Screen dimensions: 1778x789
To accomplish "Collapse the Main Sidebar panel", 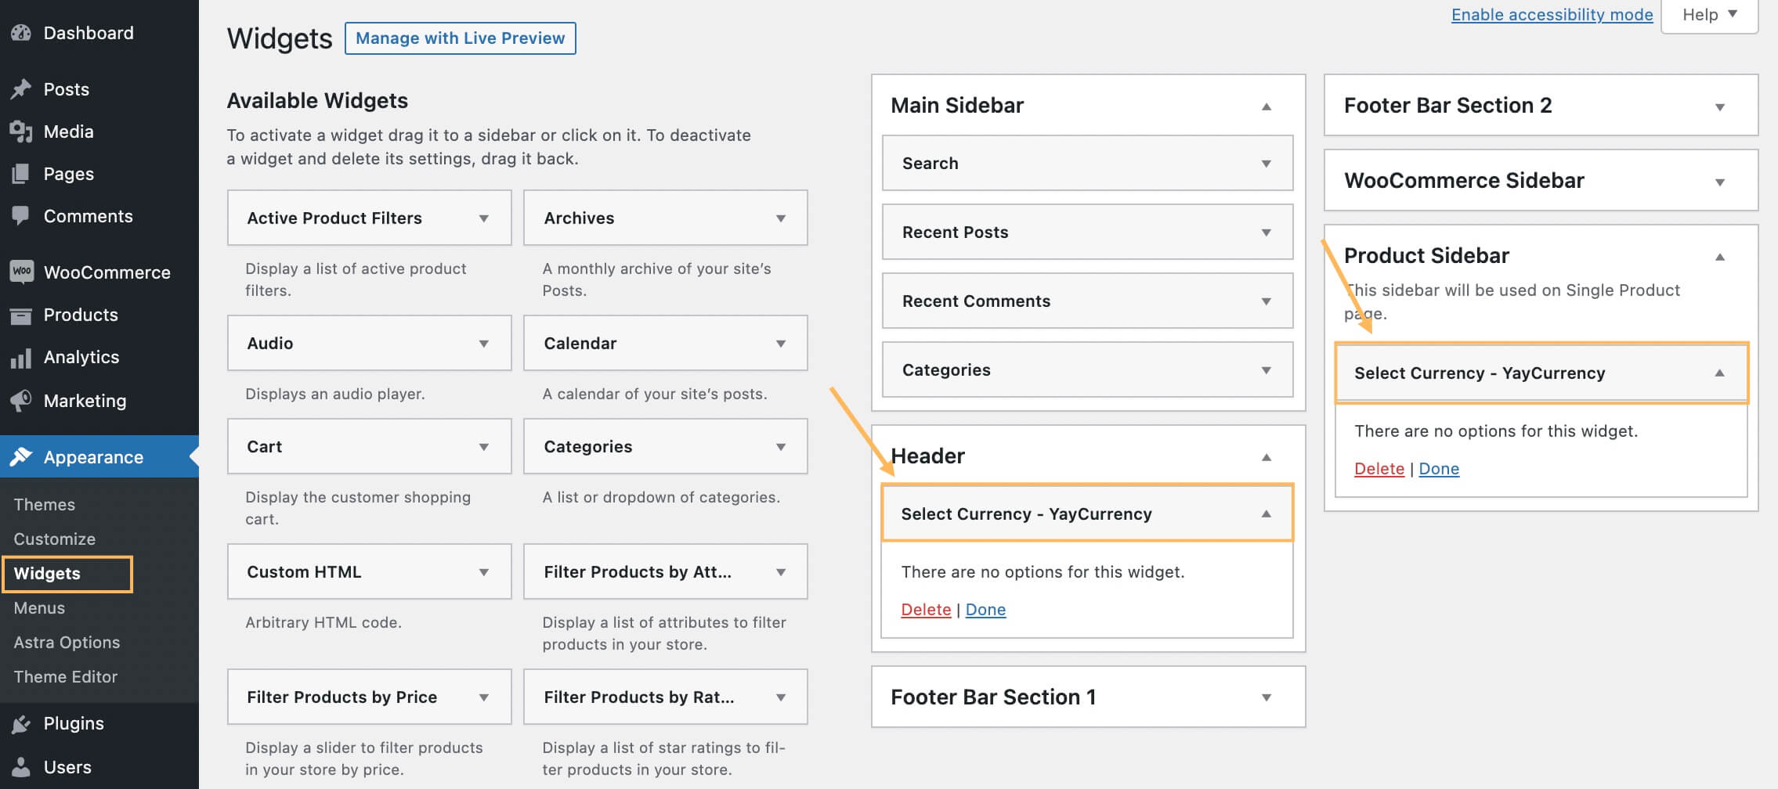I will (x=1267, y=106).
